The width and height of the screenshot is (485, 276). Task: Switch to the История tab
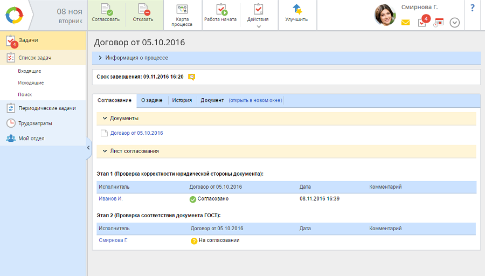[x=182, y=100]
